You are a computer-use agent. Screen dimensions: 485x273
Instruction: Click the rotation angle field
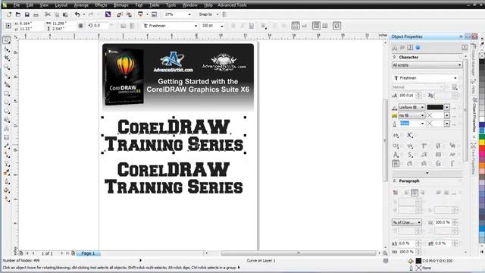(x=101, y=26)
